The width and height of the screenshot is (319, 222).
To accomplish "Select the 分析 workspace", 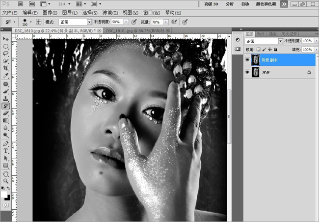I will (x=230, y=4).
